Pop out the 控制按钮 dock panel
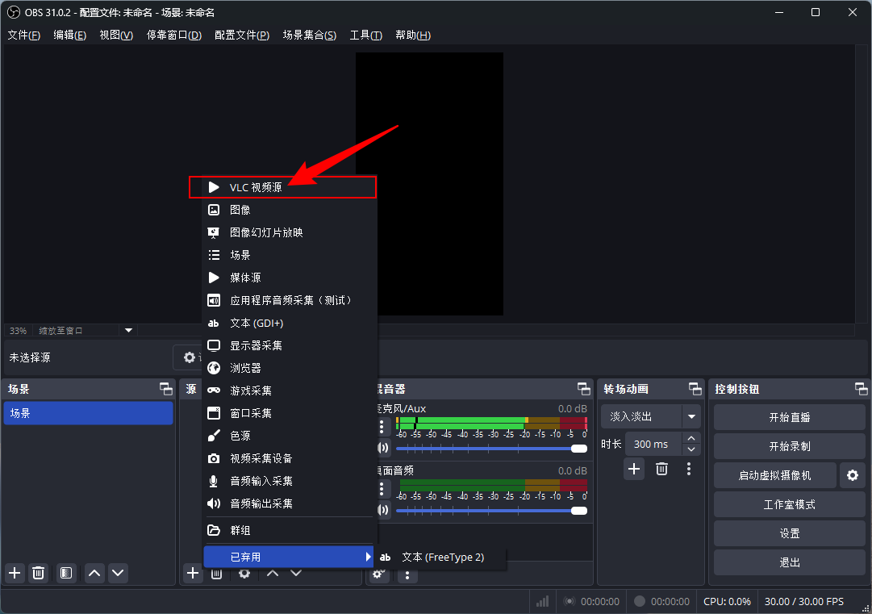Viewport: 872px width, 614px height. pyautogui.click(x=861, y=389)
